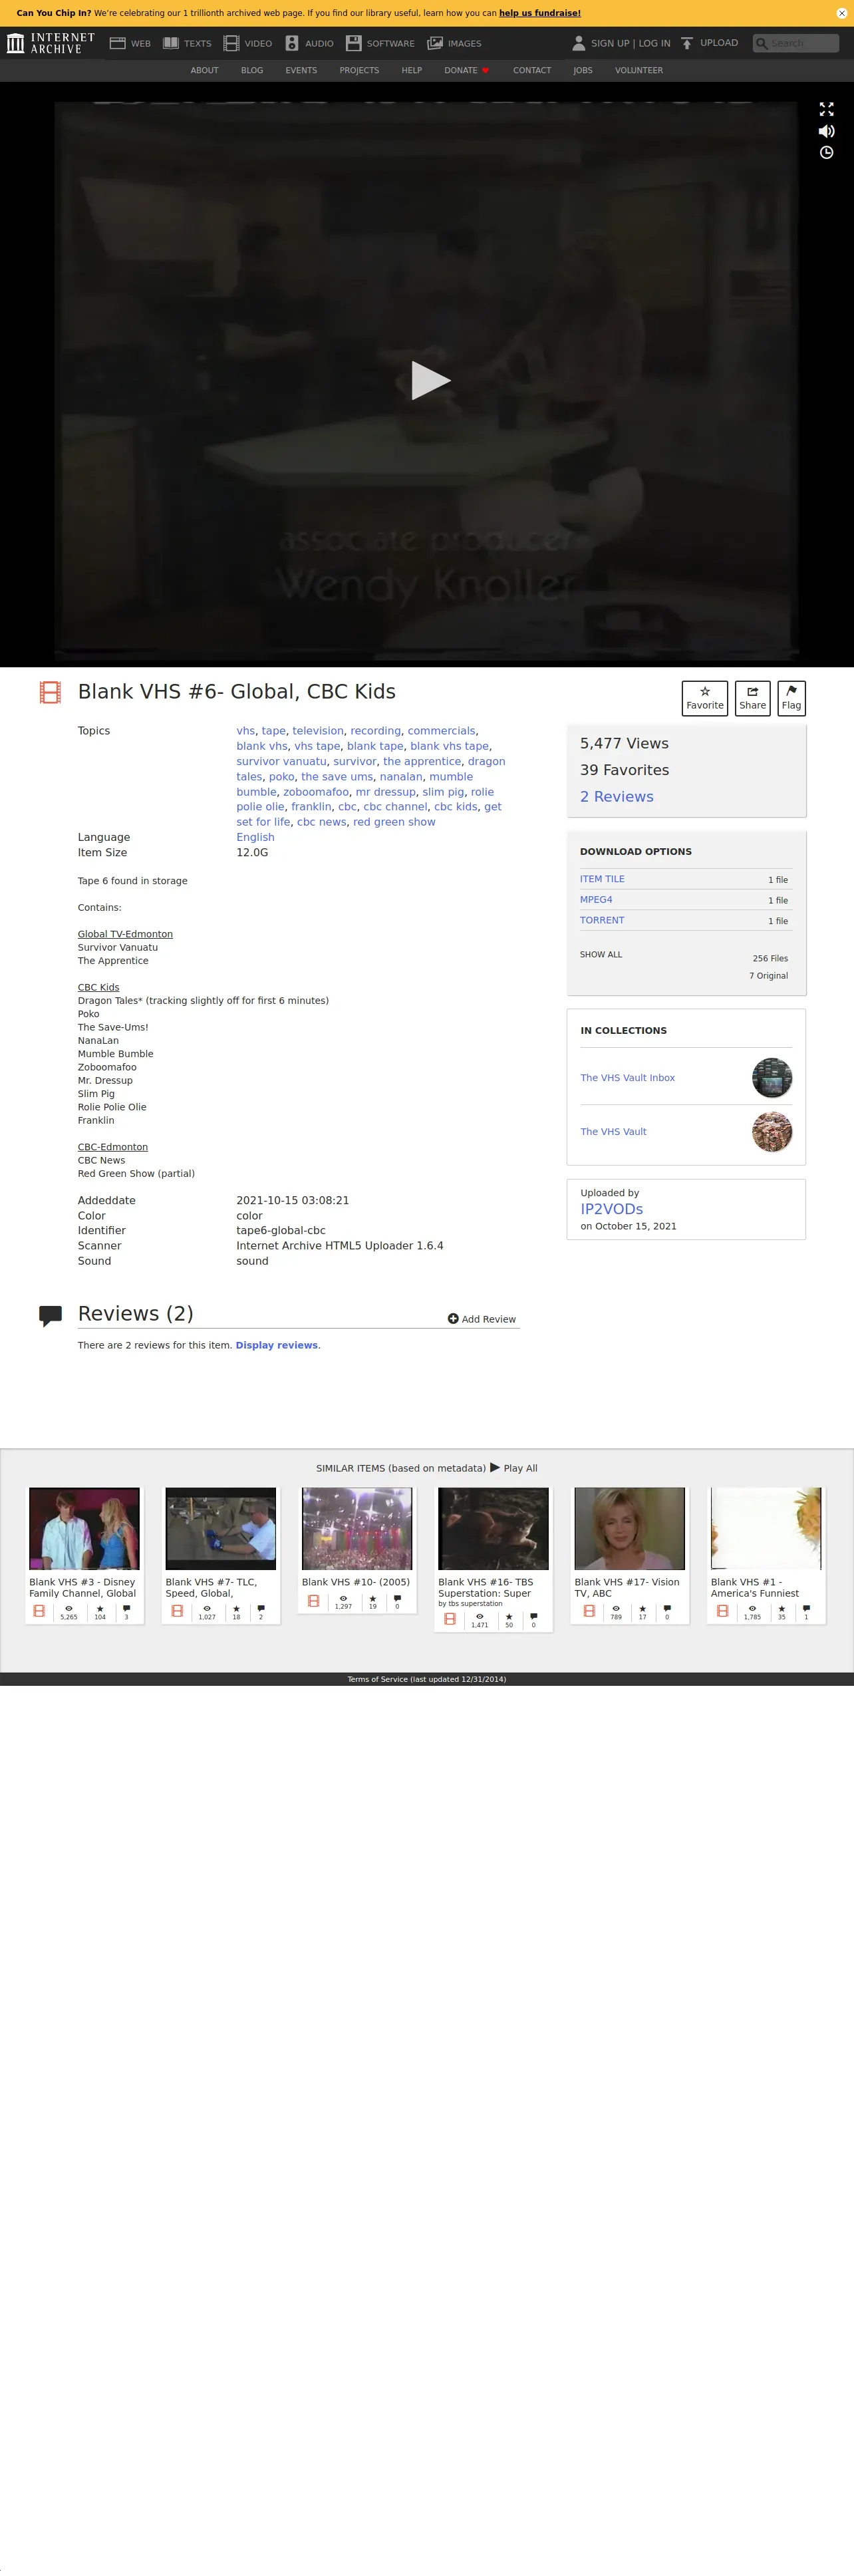Screen dimensions: 854x2576
Task: Focus the Search input field
Action: pyautogui.click(x=796, y=43)
